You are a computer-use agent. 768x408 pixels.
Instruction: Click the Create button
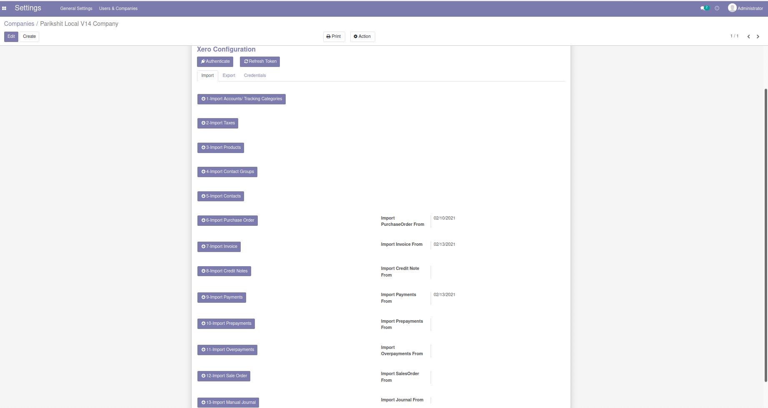pos(29,37)
